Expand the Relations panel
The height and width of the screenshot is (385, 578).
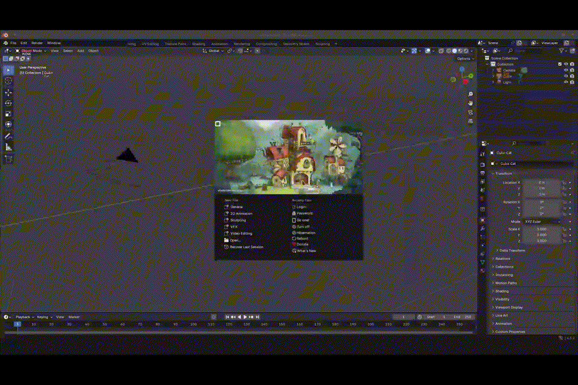pos(501,259)
